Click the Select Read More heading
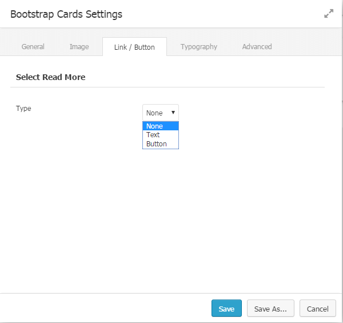The image size is (343, 323). (x=50, y=77)
